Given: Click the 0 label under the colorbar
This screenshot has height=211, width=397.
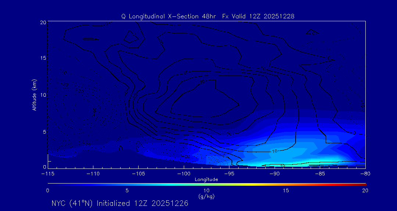Looking at the screenshot, I should (x=47, y=191).
